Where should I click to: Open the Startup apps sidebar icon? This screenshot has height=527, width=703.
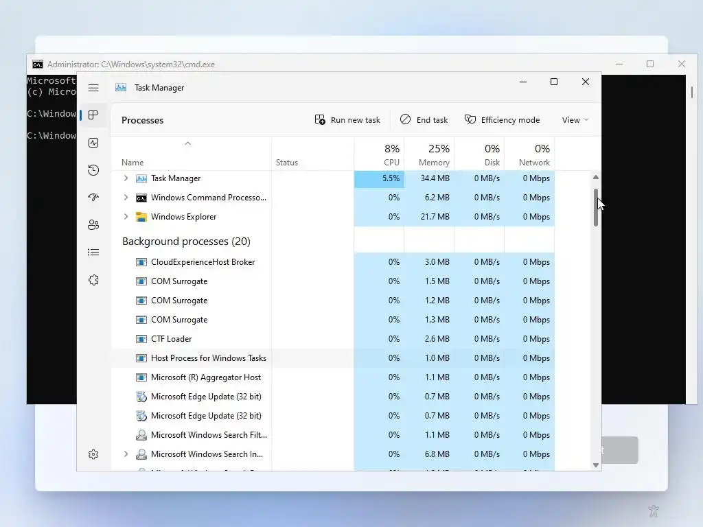(93, 197)
